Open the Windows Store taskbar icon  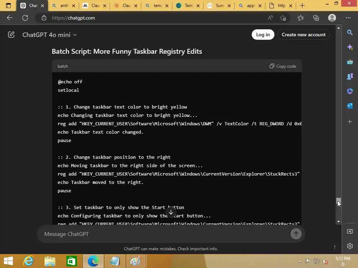pyautogui.click(x=71, y=261)
